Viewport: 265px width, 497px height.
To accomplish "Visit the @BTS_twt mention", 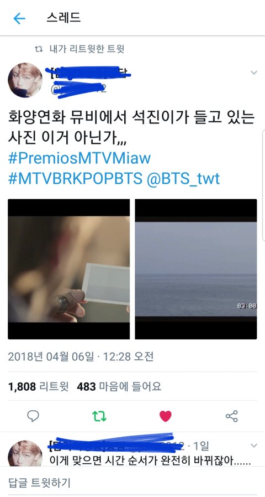I will click(x=183, y=179).
